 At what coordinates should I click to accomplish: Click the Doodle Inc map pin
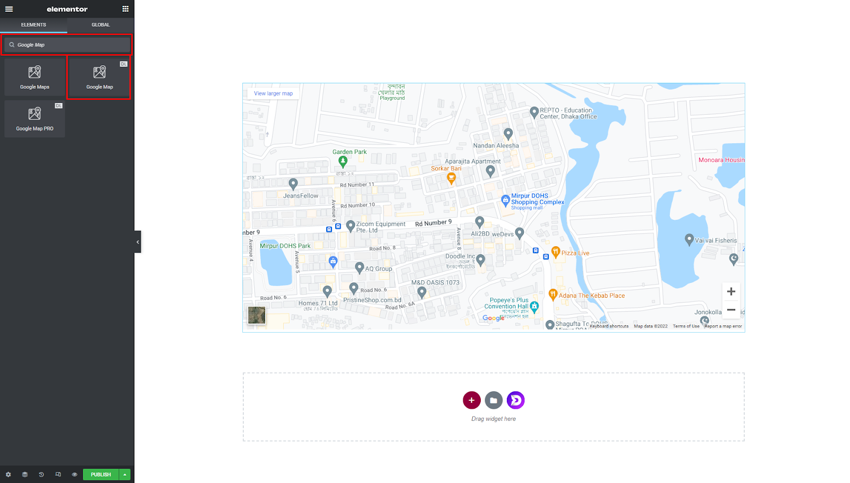click(x=481, y=260)
